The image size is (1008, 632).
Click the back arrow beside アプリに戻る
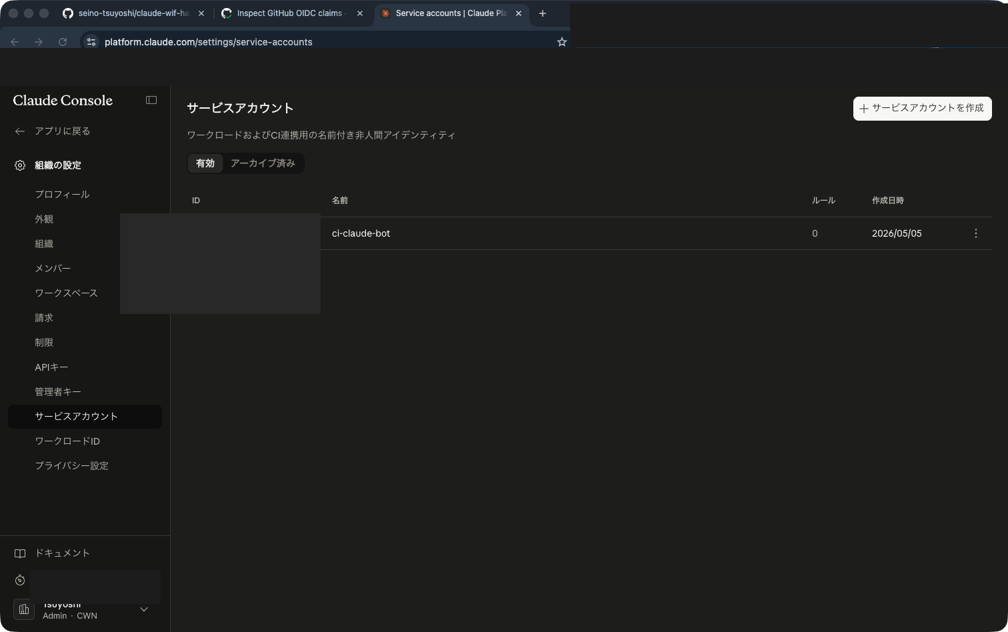point(20,131)
